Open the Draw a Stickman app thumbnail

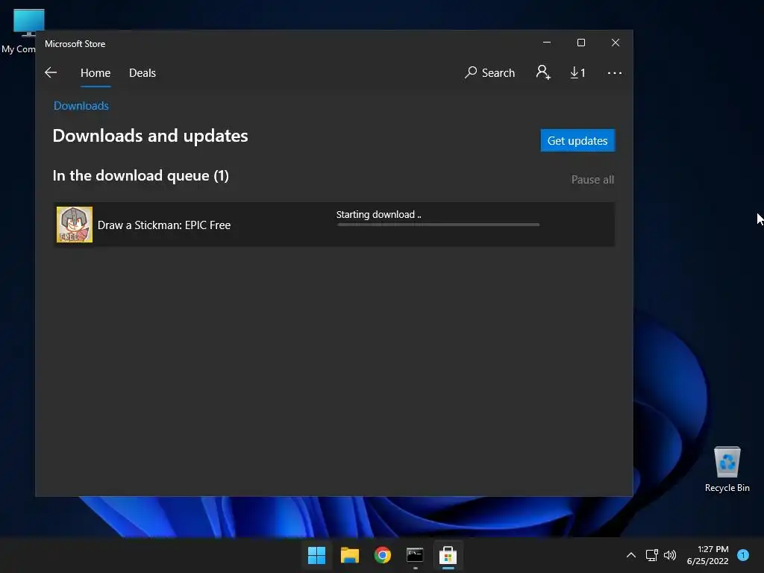click(75, 225)
